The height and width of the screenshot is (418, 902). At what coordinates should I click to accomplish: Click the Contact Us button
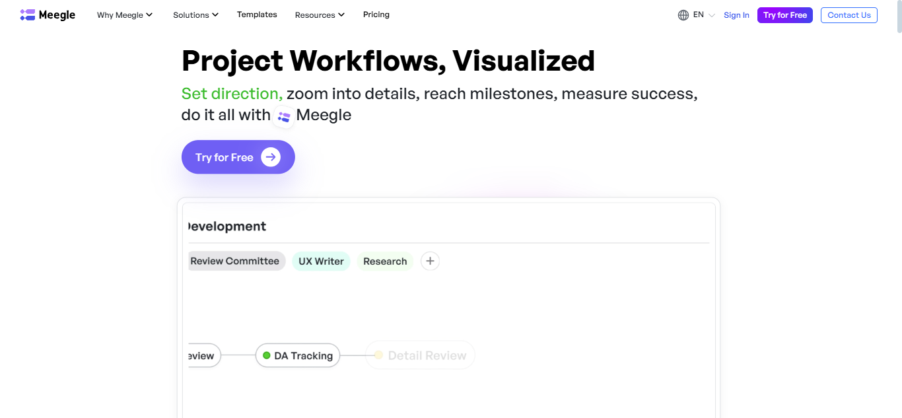click(849, 15)
